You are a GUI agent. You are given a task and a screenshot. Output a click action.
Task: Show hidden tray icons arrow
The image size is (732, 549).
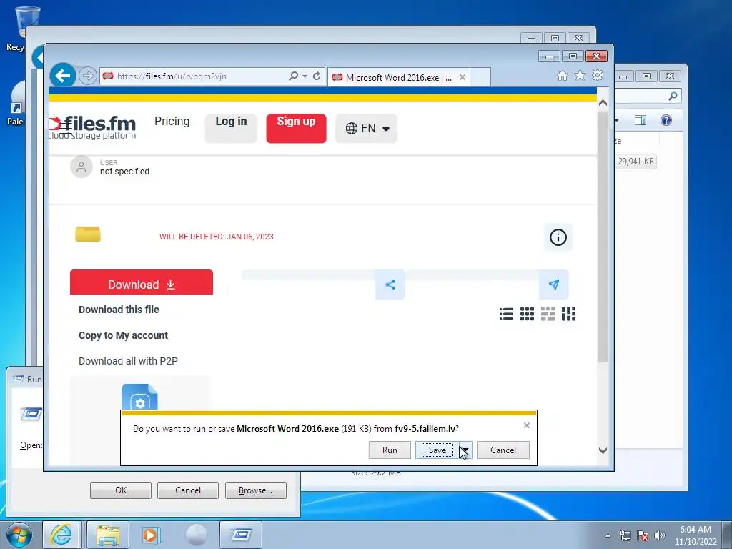(608, 535)
